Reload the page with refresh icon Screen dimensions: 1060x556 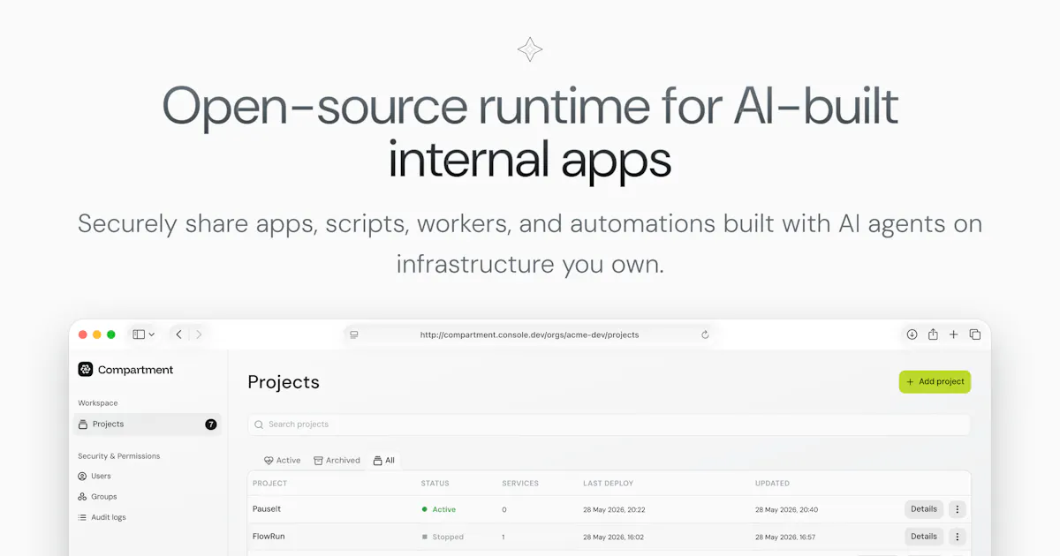[x=705, y=334]
